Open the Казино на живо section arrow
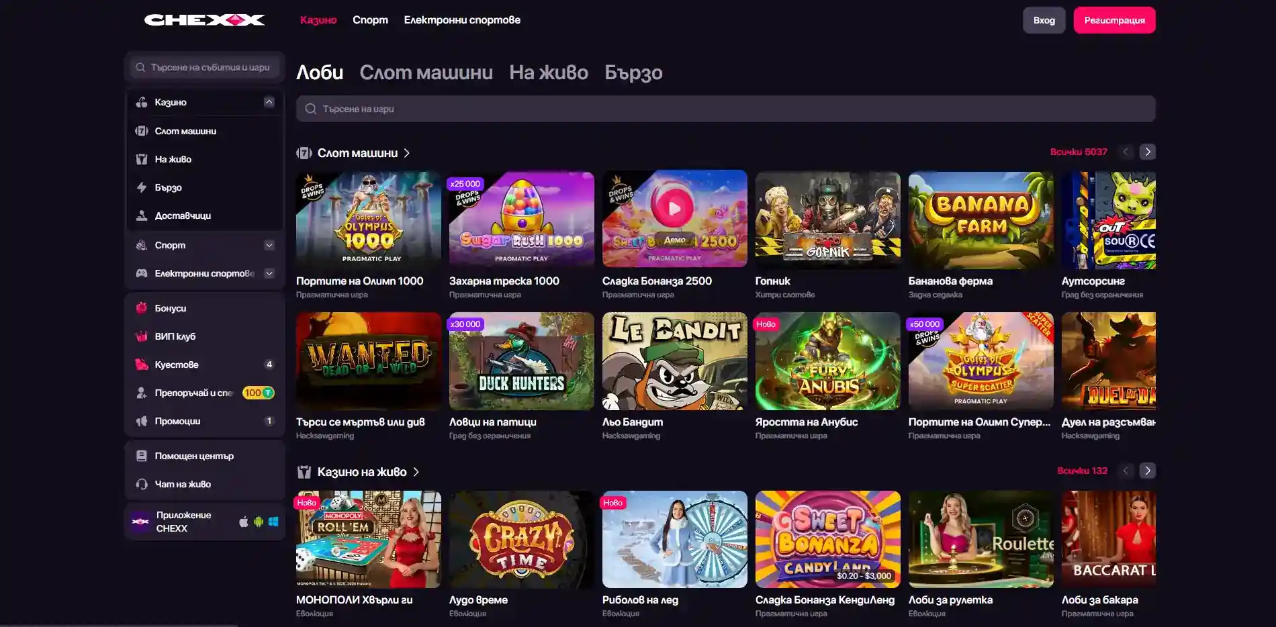The height and width of the screenshot is (627, 1276). 416,472
